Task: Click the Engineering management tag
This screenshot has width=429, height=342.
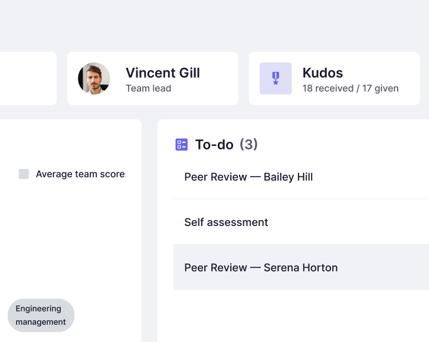Action: [41, 316]
